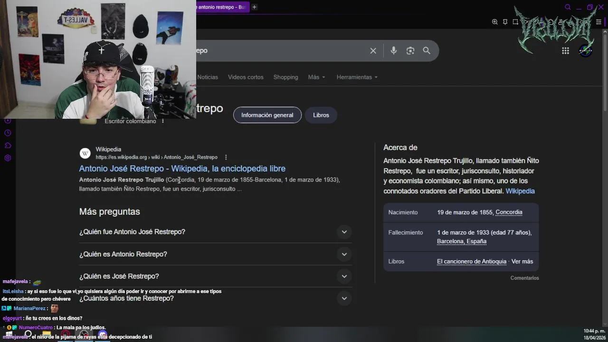
Task: Focus the Google search input field
Action: (283, 51)
